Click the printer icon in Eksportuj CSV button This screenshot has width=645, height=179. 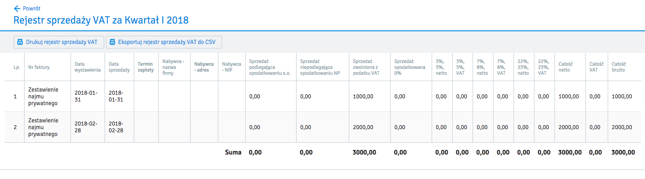pos(112,43)
